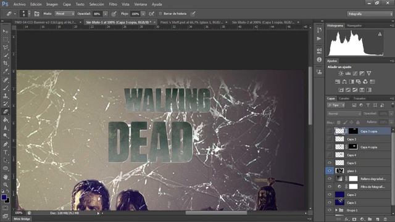
Task: Select the Move tool
Action: (6, 31)
